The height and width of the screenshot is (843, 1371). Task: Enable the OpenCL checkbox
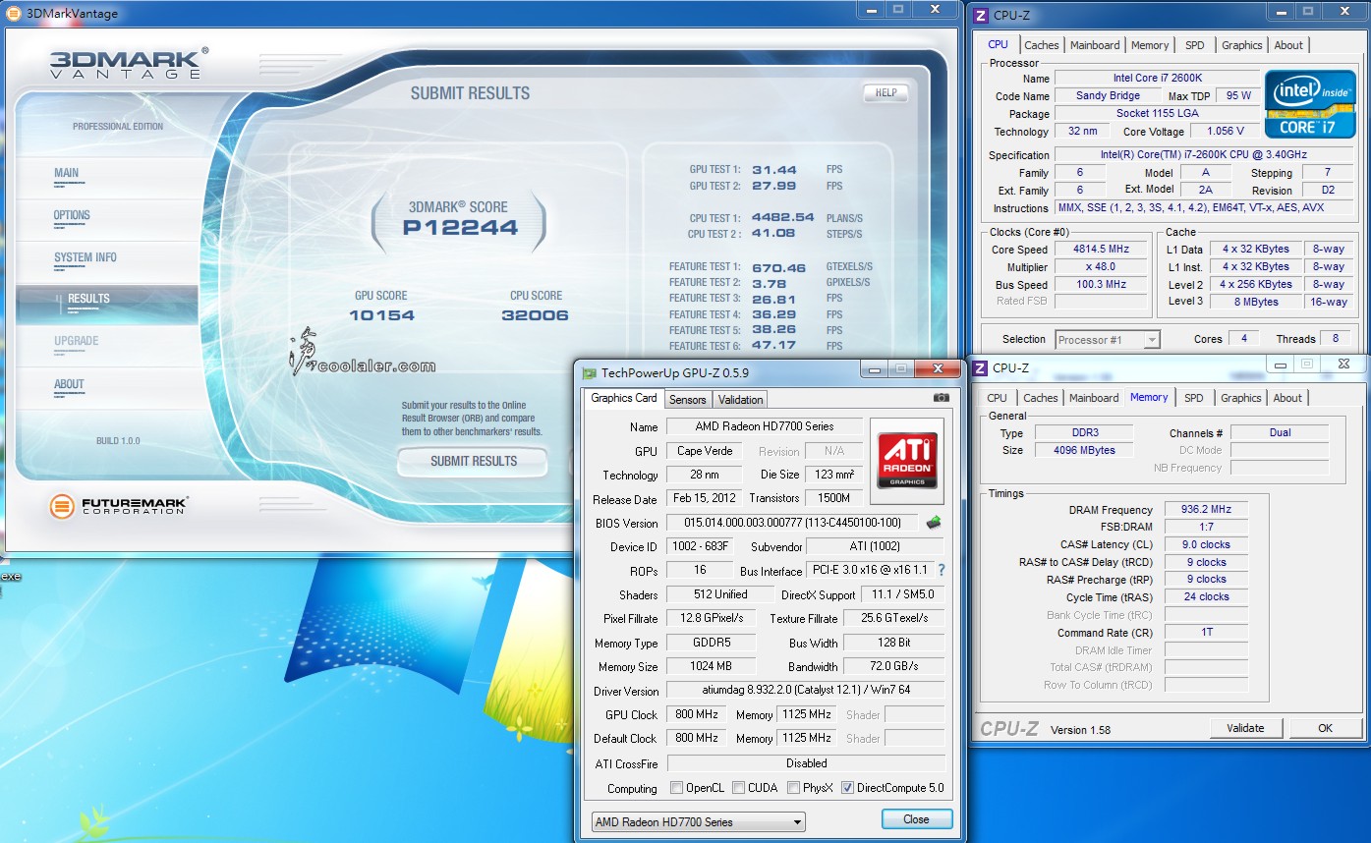(x=676, y=788)
